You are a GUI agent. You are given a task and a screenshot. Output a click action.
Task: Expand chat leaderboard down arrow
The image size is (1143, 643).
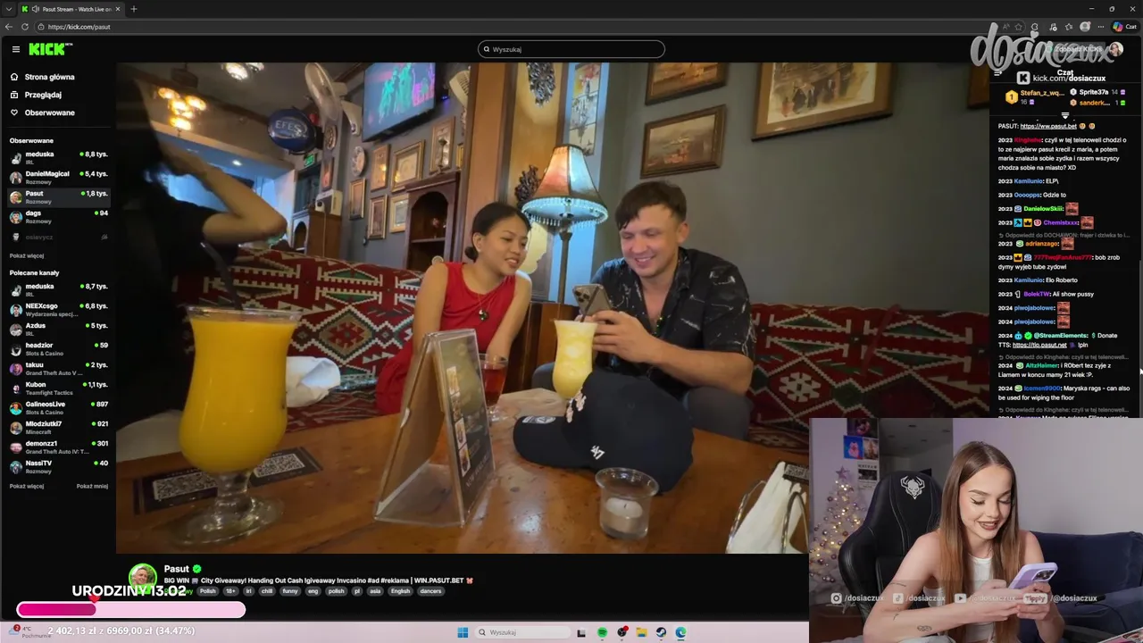pos(1064,115)
